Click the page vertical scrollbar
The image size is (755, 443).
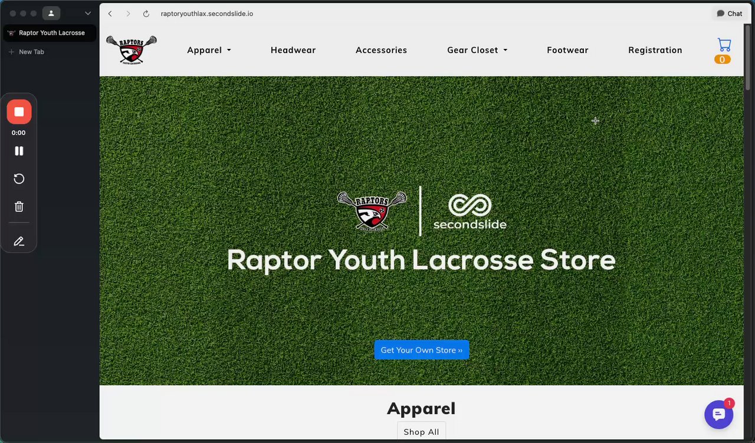click(747, 58)
